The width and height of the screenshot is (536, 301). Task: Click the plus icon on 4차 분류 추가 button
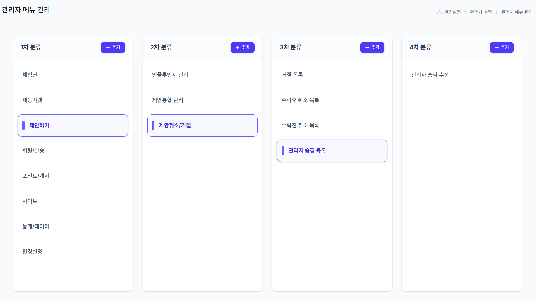(497, 47)
